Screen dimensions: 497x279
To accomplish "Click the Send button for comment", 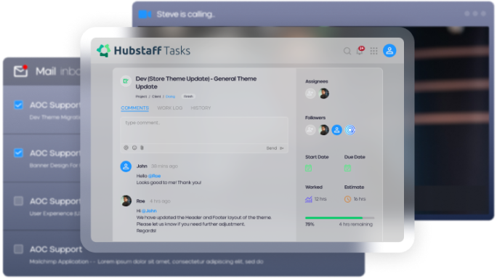I will click(x=275, y=148).
